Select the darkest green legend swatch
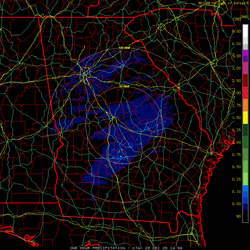Screen dimensions: 250x250 245,130
